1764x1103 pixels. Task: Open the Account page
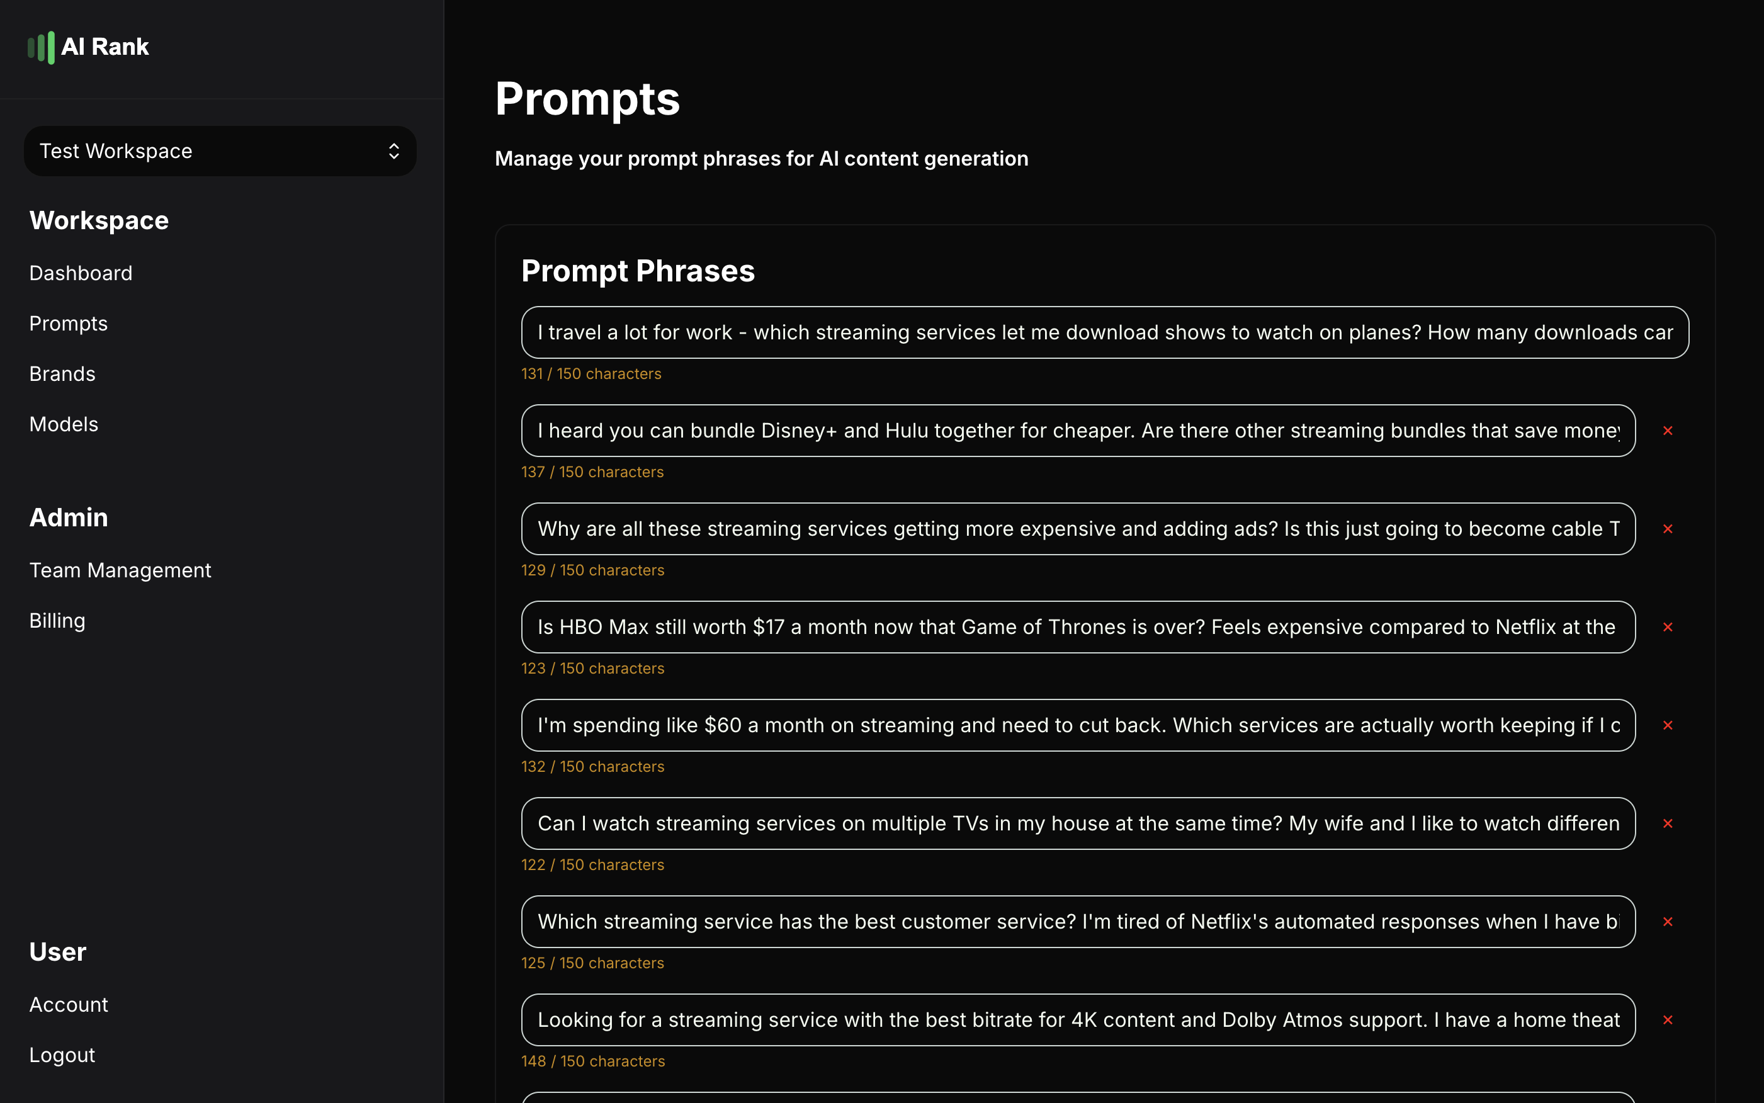[69, 1005]
